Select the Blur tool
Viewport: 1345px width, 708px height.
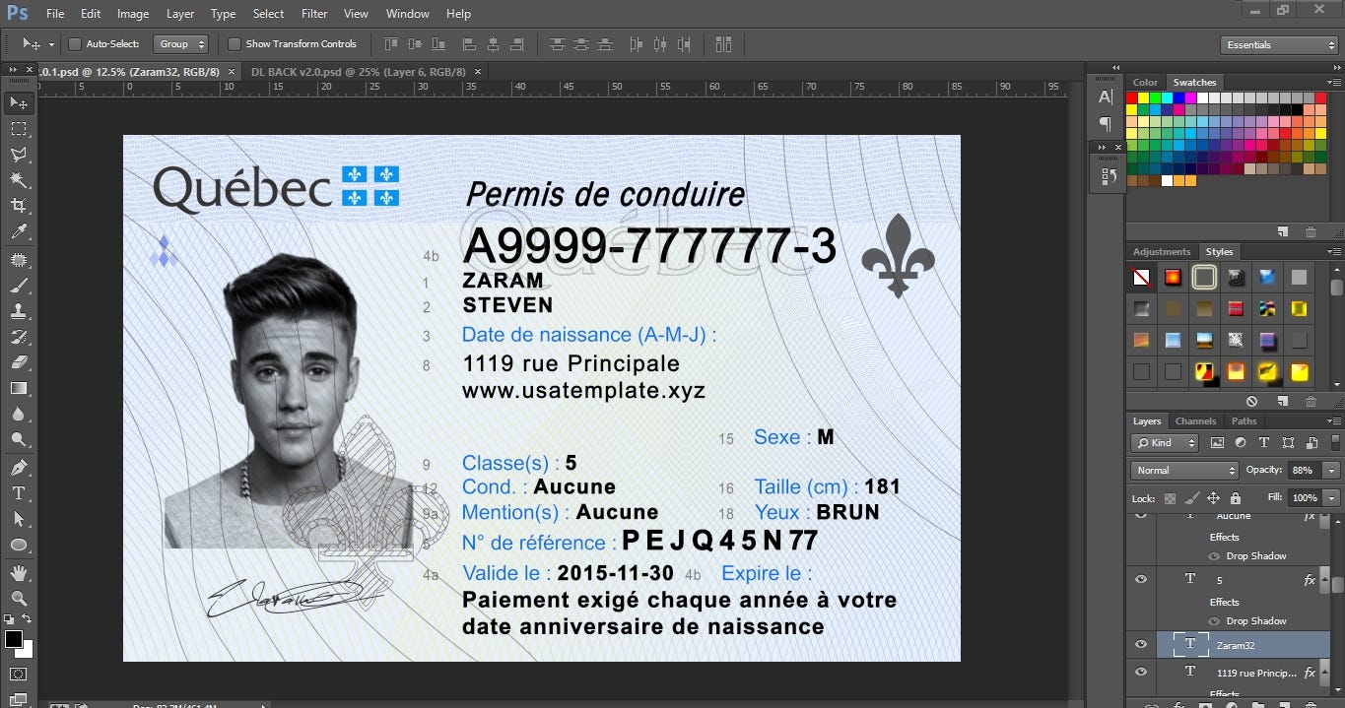click(x=19, y=414)
